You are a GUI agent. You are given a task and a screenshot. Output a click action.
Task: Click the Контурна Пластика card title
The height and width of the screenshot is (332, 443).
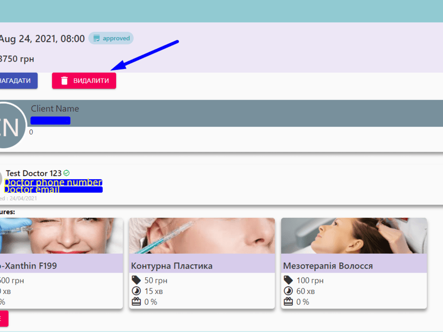coord(172,266)
